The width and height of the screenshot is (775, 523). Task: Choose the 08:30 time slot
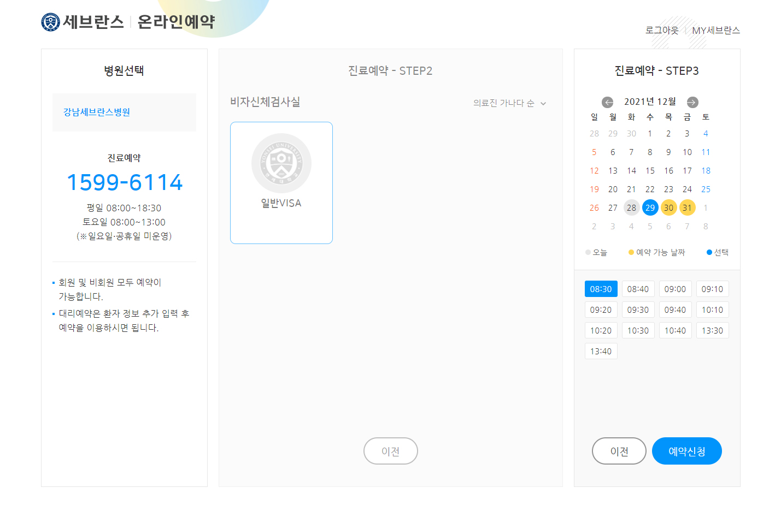coord(601,289)
